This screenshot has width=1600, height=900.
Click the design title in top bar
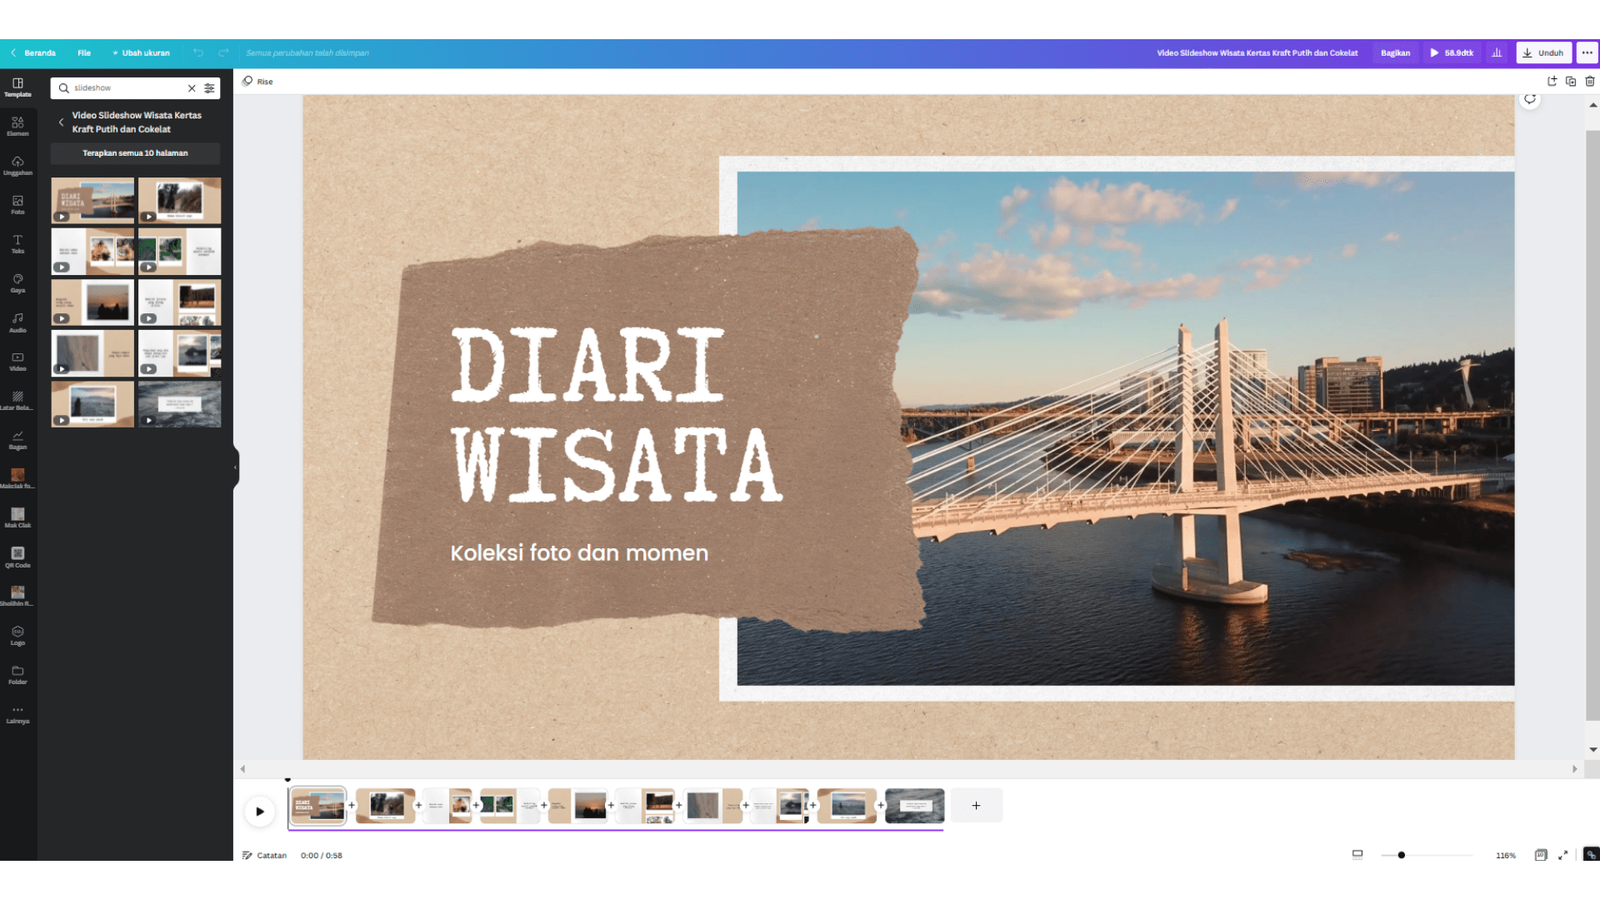click(x=1257, y=52)
